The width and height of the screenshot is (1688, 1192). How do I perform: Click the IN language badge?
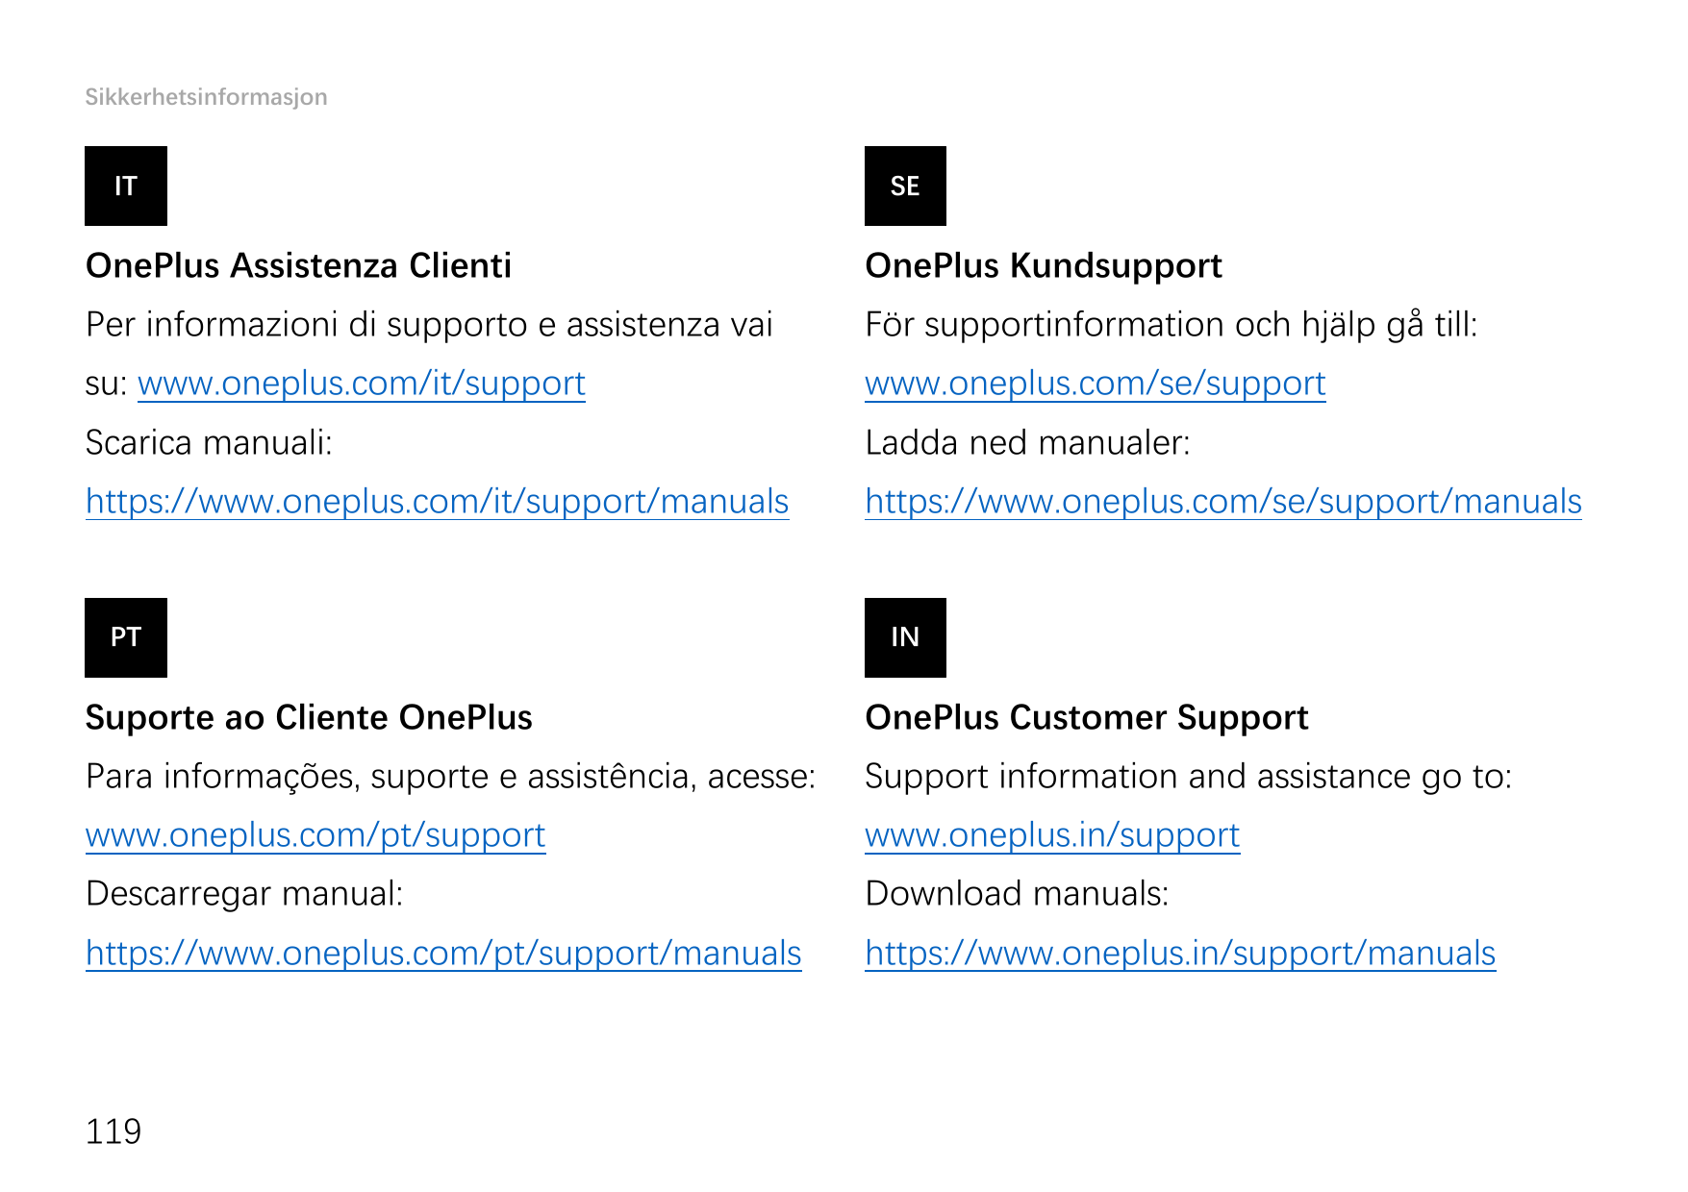click(905, 637)
